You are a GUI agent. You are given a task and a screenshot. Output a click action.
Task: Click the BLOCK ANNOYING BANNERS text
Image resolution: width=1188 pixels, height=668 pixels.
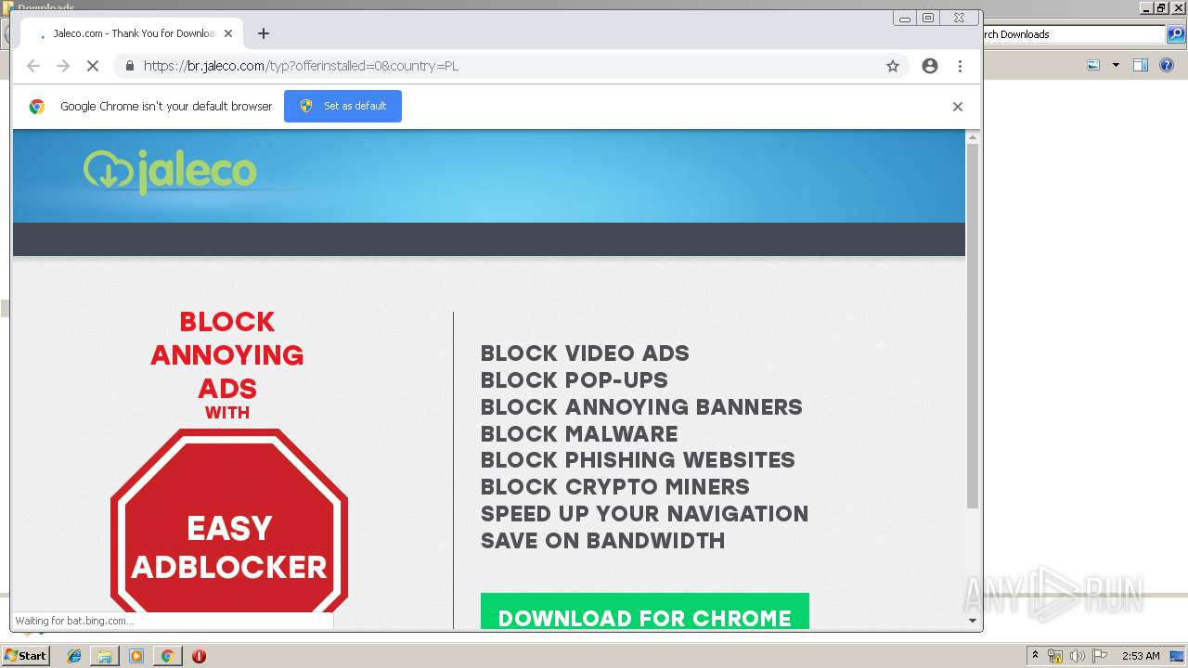(641, 407)
